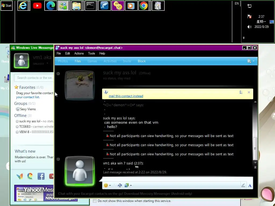The height and width of the screenshot is (206, 275).
Task: Open Microsoft Edge from the taskbar
Action: 51,6
